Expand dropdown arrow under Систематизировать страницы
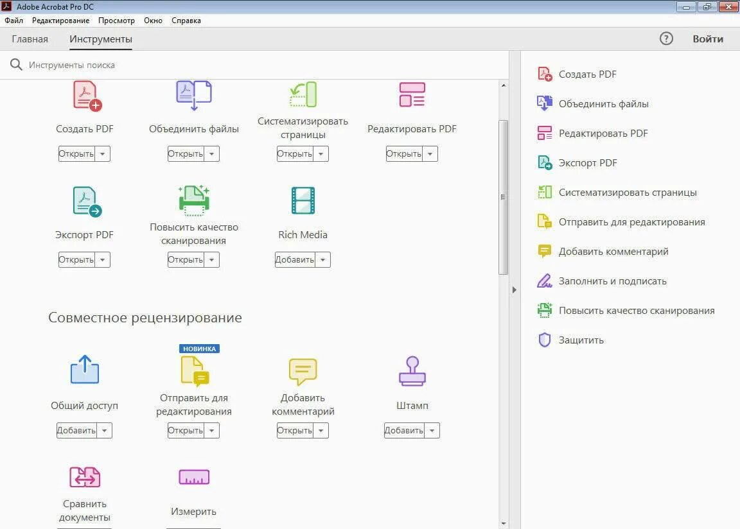 [321, 153]
